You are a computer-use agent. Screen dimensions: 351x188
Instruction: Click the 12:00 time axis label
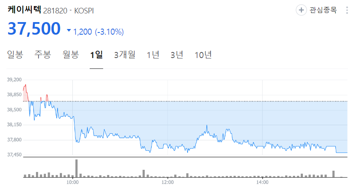(x=168, y=182)
